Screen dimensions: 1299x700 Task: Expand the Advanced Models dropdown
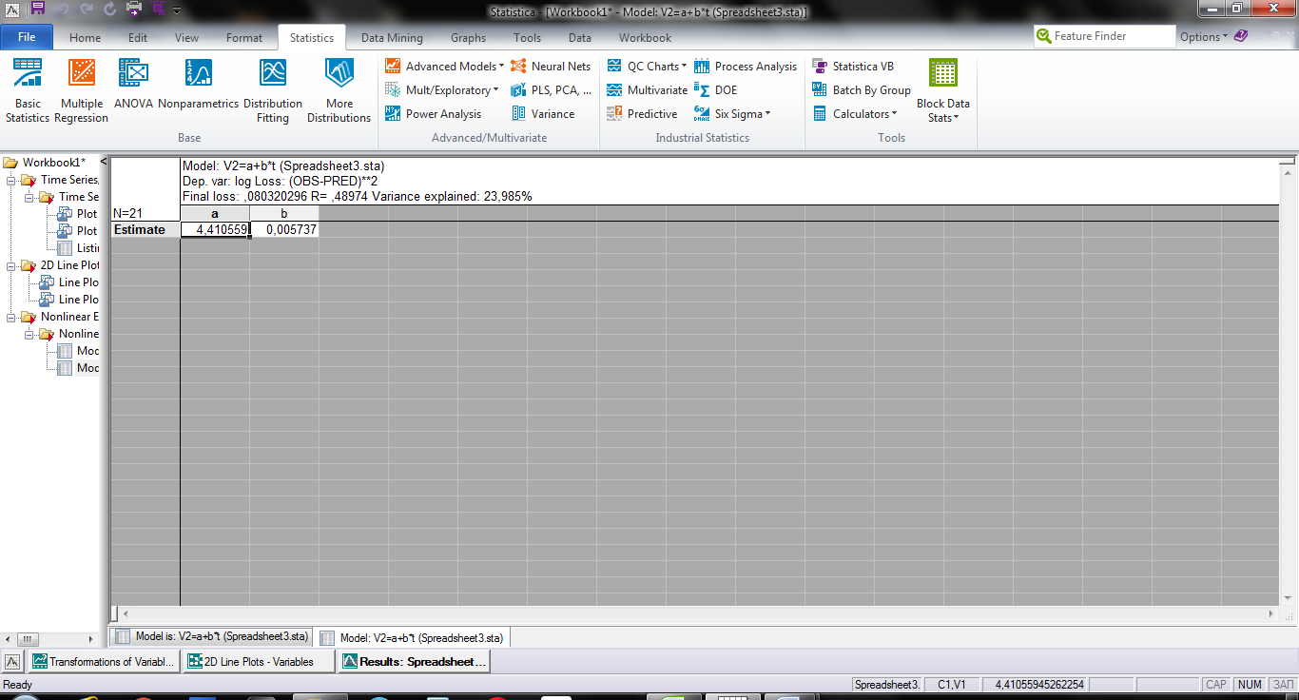coord(445,67)
